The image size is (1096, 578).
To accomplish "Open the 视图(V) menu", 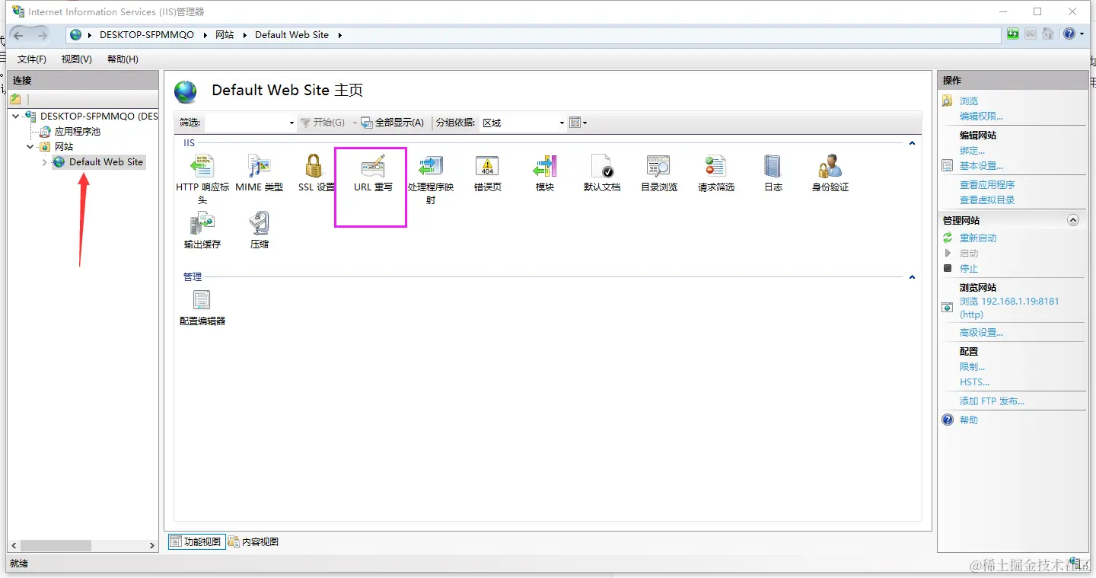I will click(77, 59).
